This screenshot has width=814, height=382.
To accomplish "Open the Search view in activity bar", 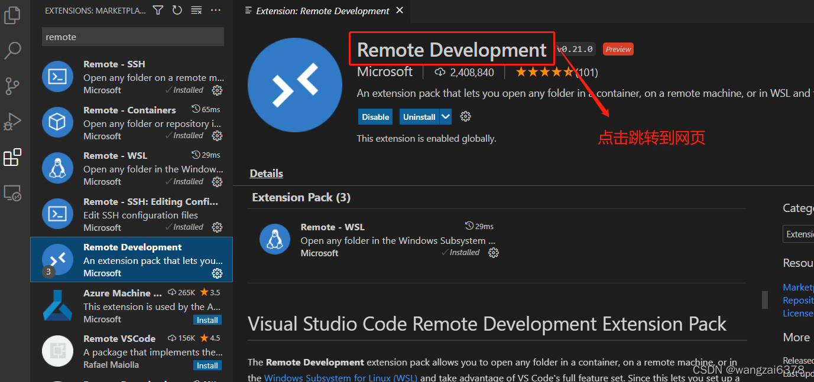I will point(12,51).
